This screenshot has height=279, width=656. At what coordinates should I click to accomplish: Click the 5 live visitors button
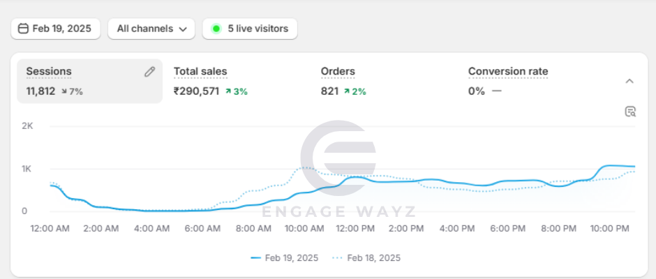pos(250,29)
